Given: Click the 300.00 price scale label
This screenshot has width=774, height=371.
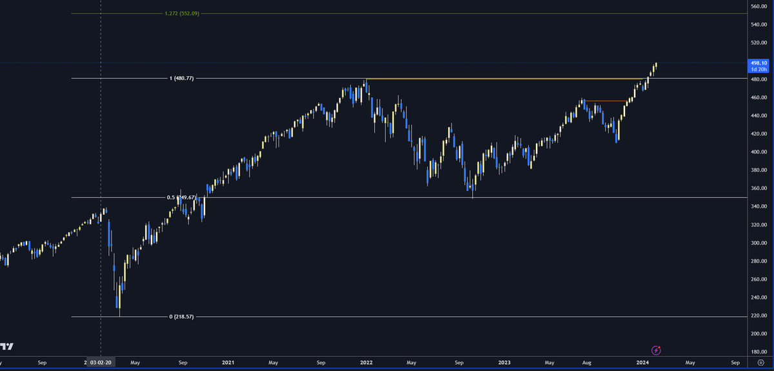Looking at the screenshot, I should tap(758, 243).
